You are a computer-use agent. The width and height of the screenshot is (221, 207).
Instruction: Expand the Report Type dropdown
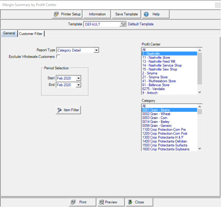coord(96,50)
